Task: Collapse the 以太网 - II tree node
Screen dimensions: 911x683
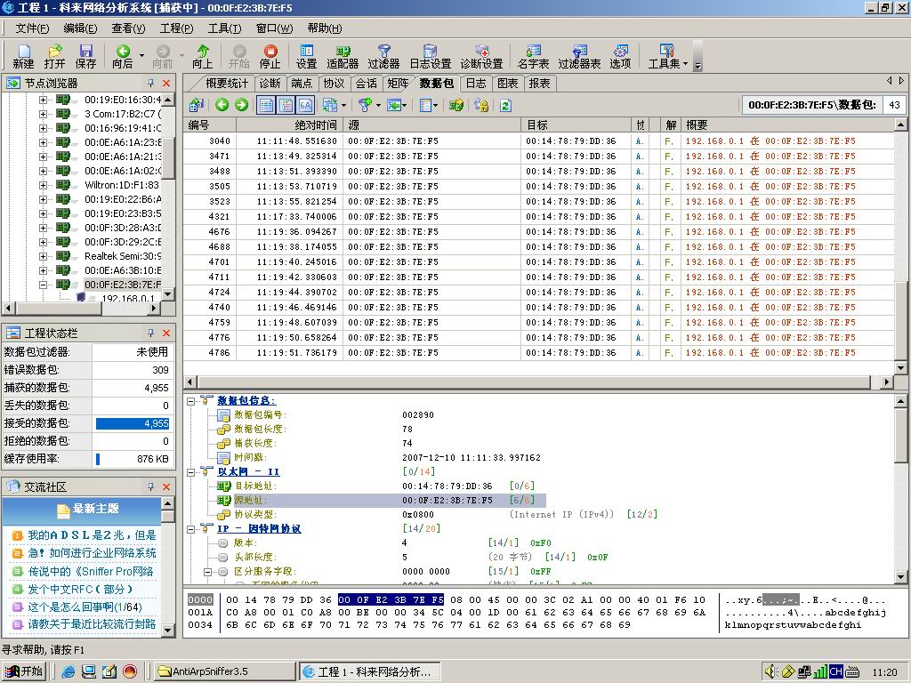Action: tap(191, 472)
